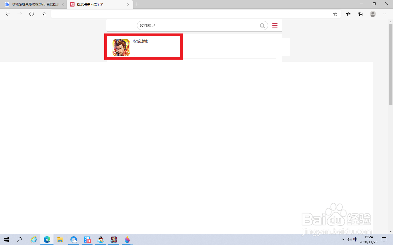The height and width of the screenshot is (245, 393).
Task: Open the volume control in tray
Action: (x=349, y=240)
